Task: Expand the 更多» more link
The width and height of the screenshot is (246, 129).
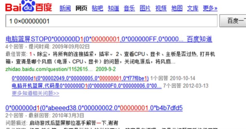Action: (x=210, y=8)
